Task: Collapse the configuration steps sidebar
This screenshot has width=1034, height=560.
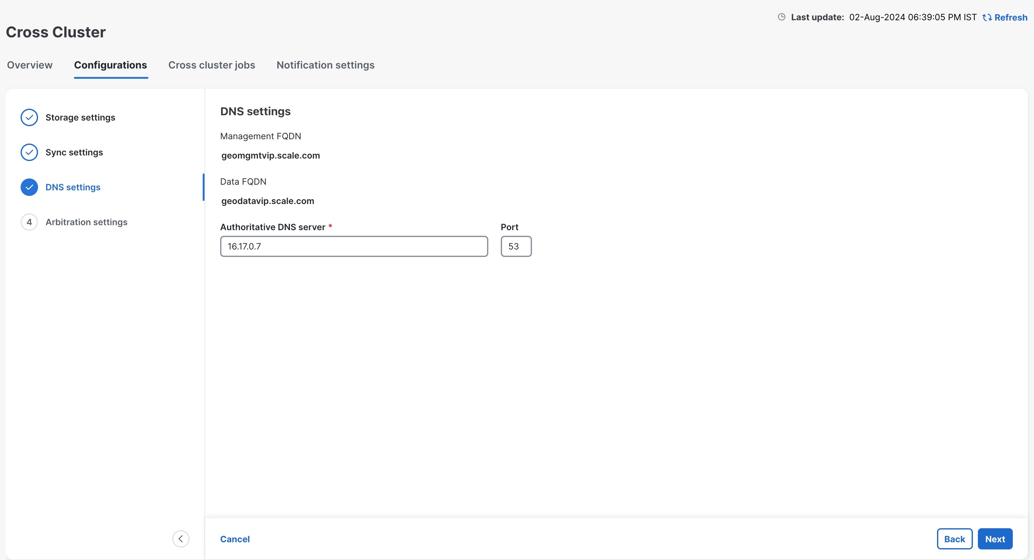Action: pyautogui.click(x=181, y=539)
